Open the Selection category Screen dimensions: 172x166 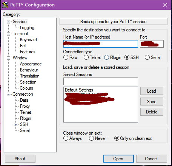pyautogui.click(x=28, y=82)
